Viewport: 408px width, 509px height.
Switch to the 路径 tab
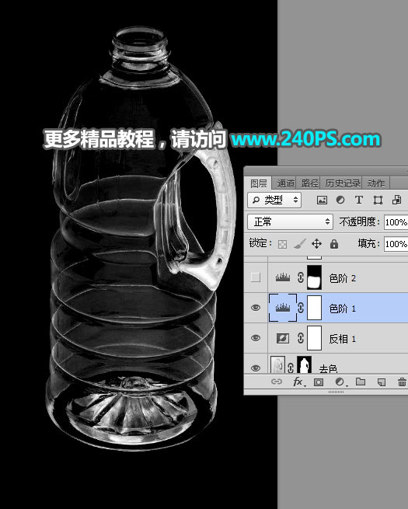click(309, 183)
